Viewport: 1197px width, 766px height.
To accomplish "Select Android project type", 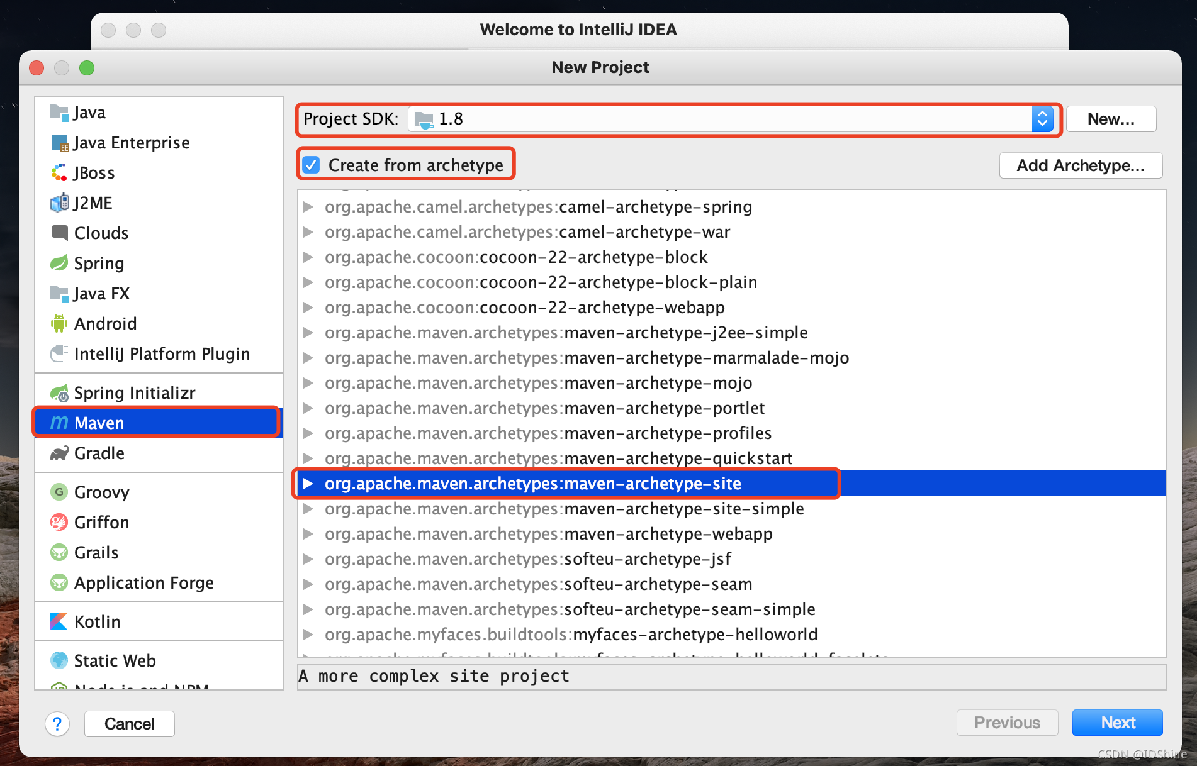I will pyautogui.click(x=159, y=324).
